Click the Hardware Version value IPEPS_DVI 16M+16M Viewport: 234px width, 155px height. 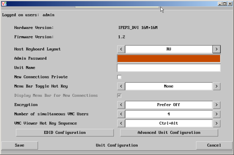coord(138,28)
